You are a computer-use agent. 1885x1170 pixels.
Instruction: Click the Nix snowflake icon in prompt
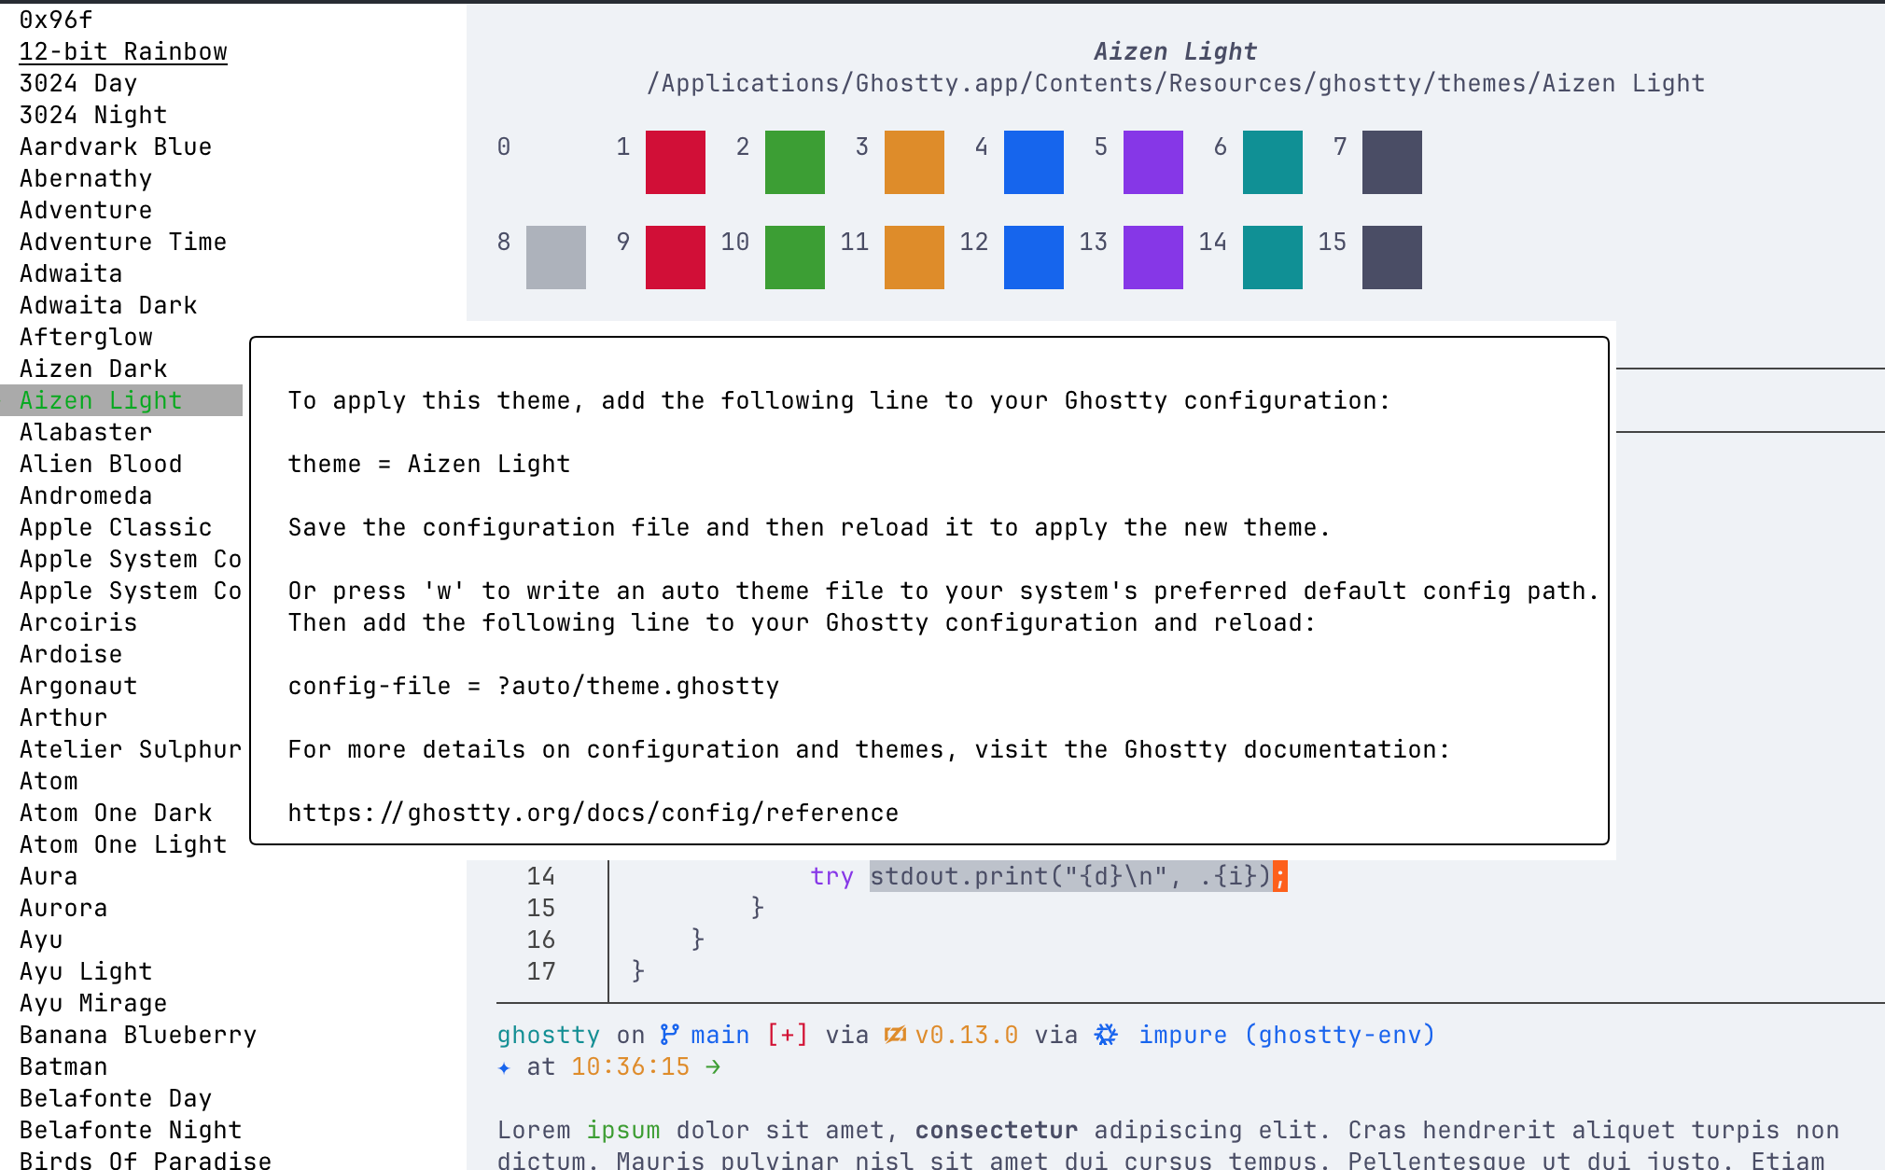coord(1106,1035)
